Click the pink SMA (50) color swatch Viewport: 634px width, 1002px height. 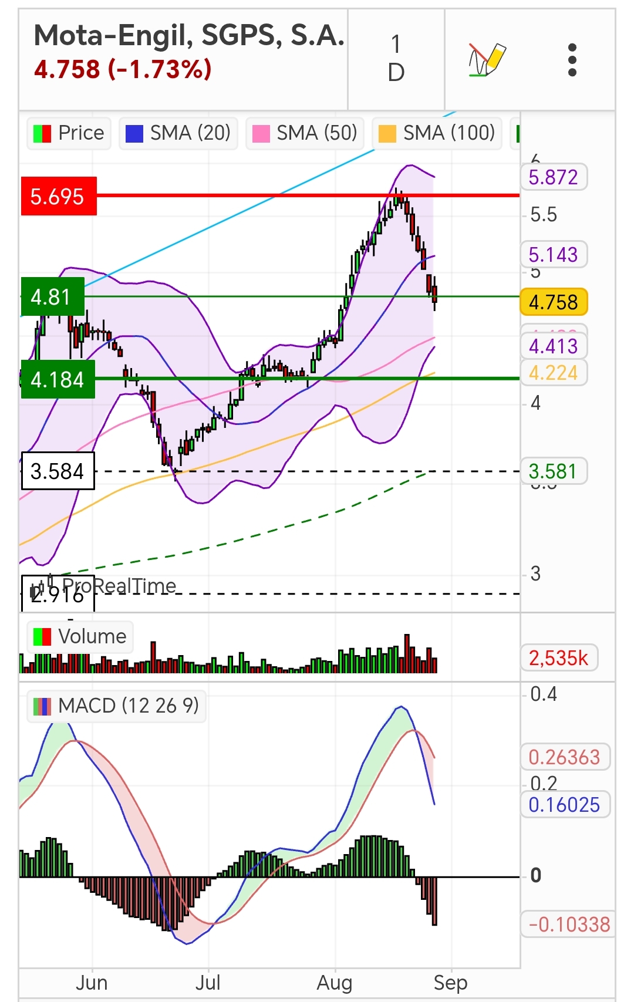coord(261,134)
